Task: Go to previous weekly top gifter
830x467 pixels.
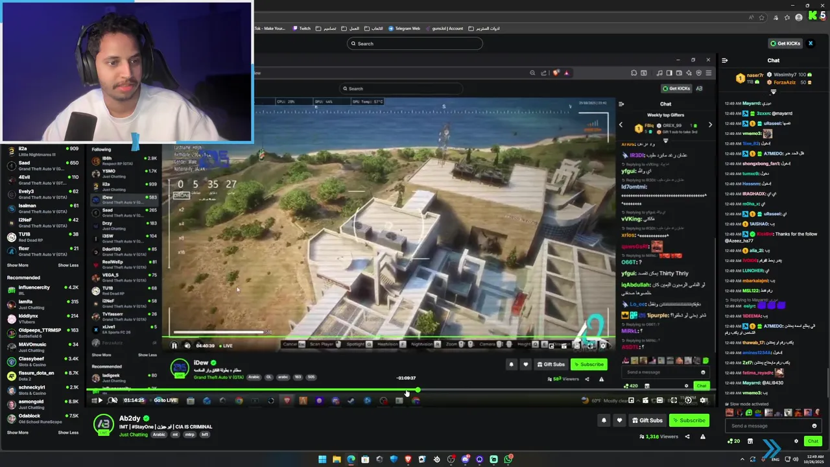Action: pos(621,125)
